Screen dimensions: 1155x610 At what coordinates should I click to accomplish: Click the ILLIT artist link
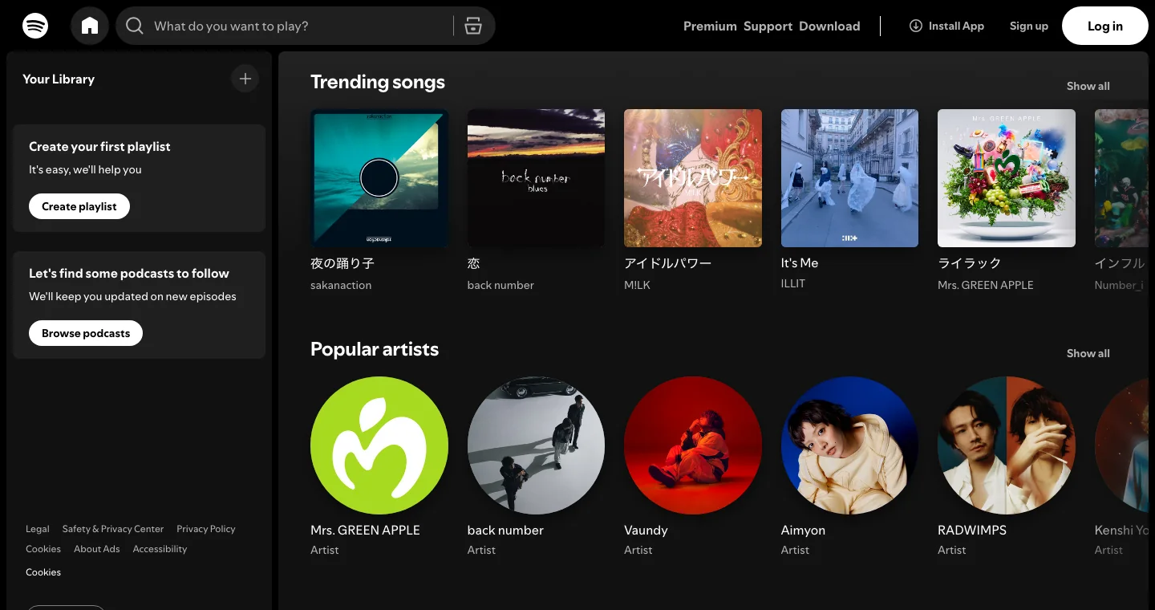click(x=793, y=283)
